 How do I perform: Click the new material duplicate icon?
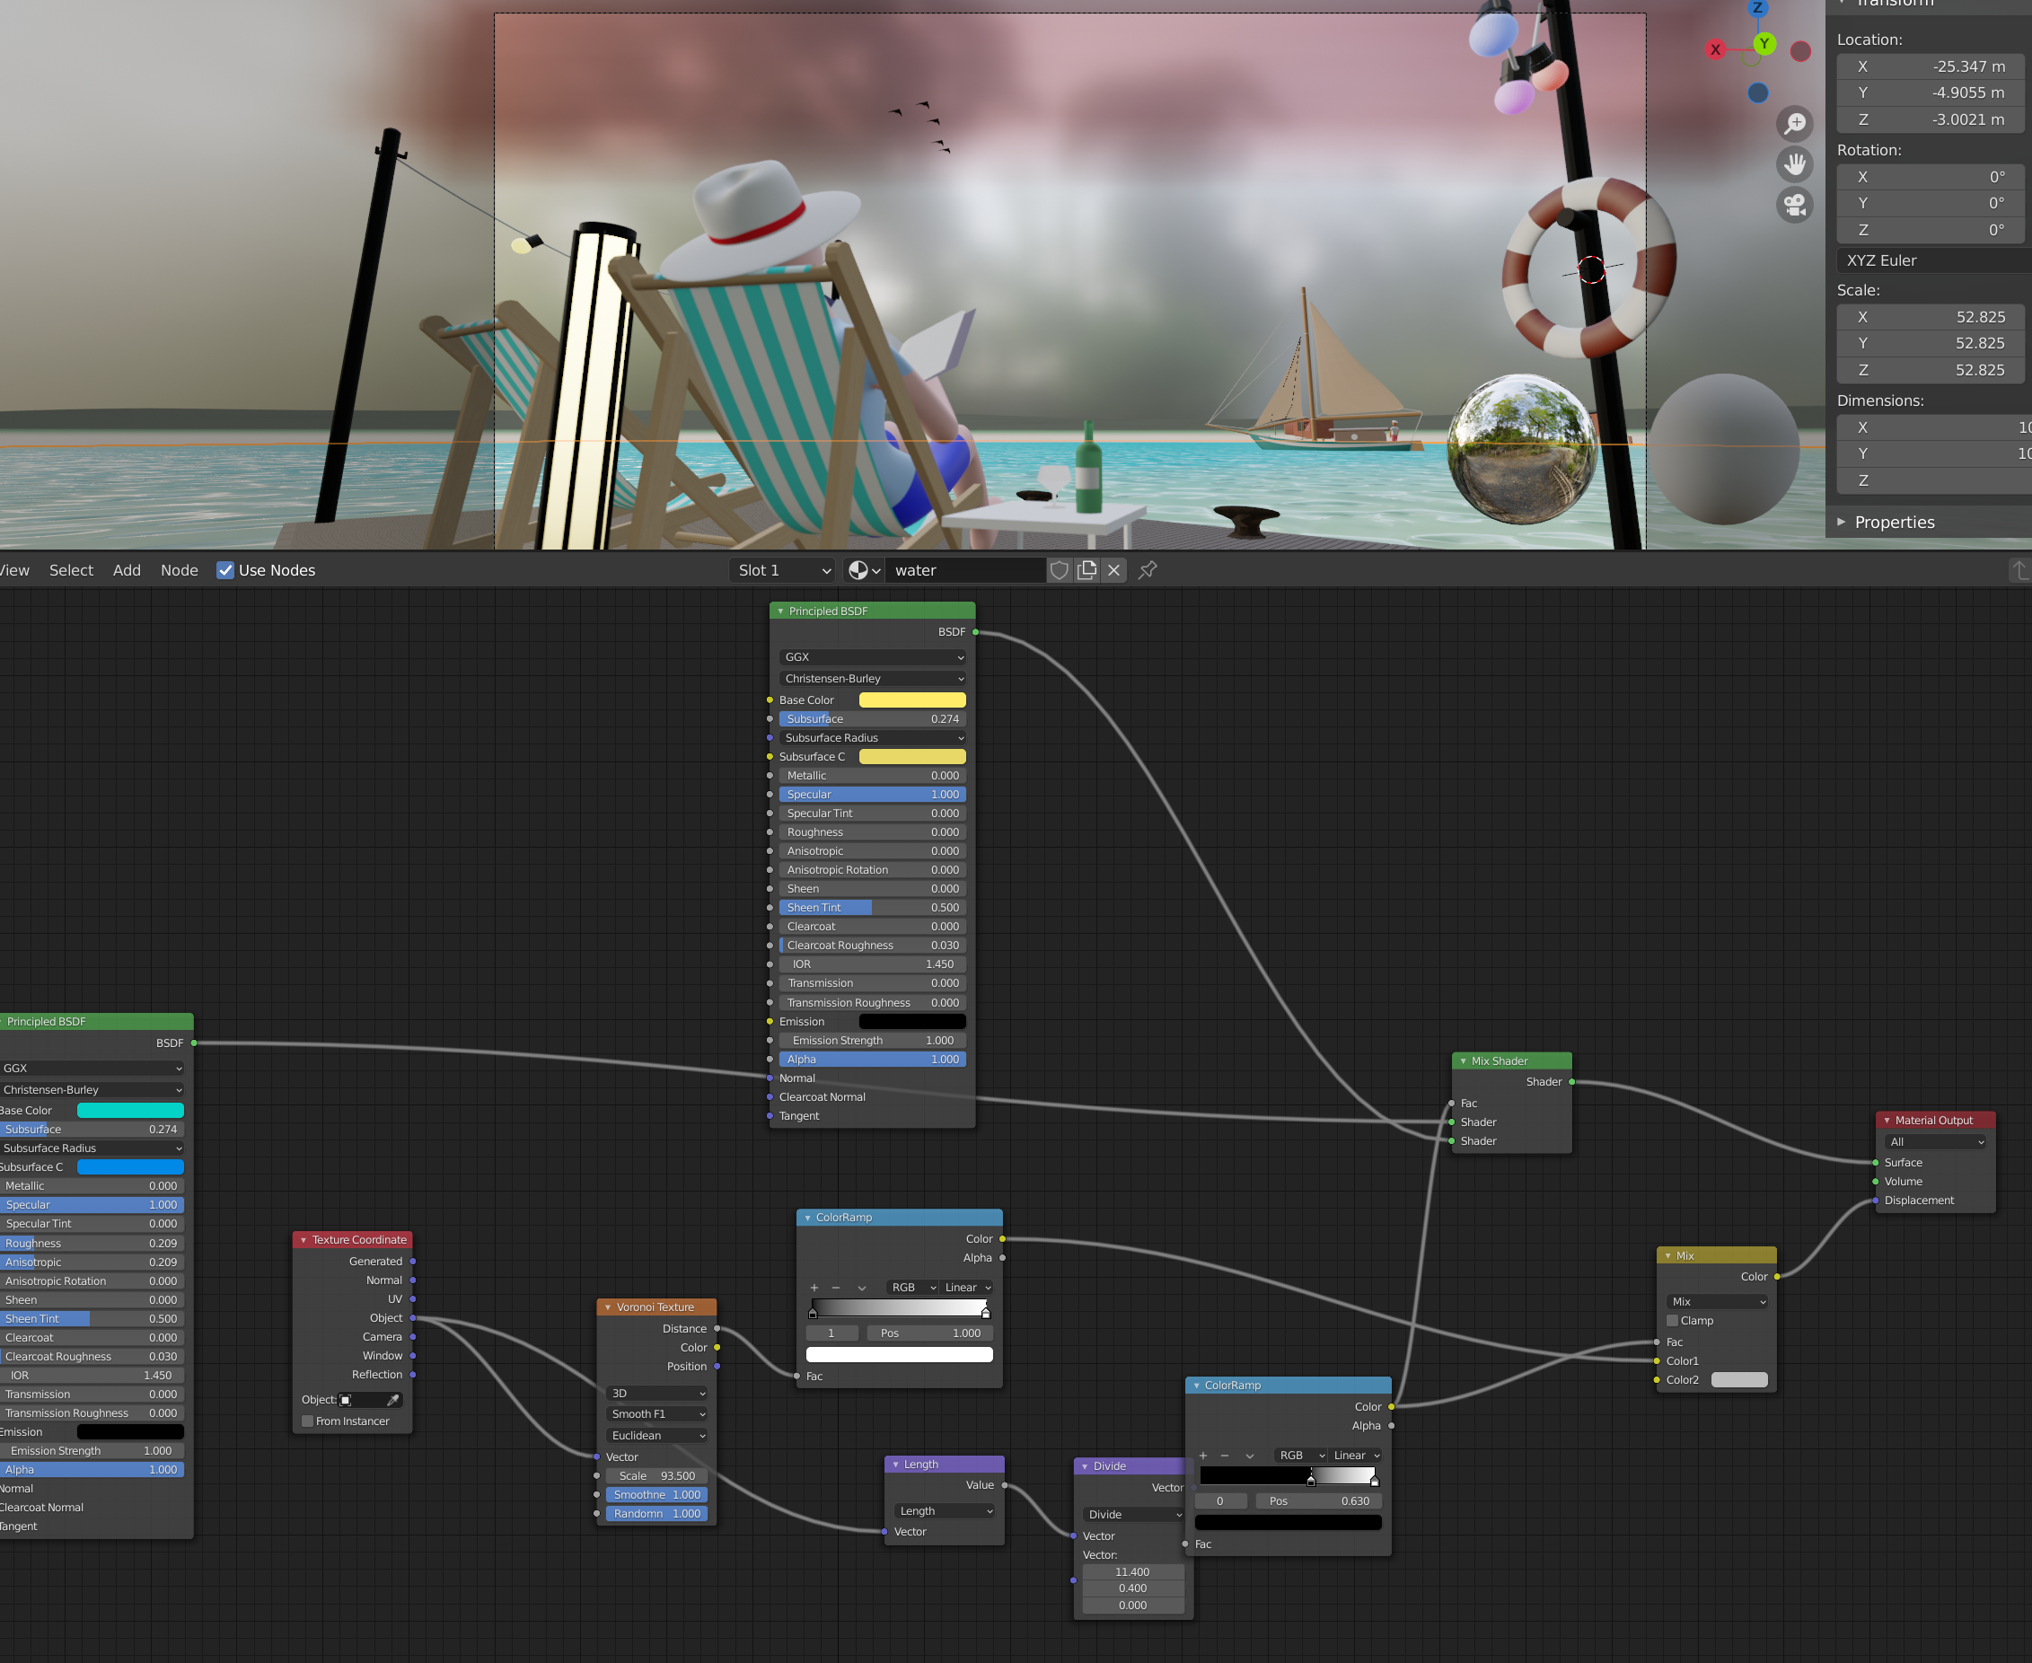coord(1086,571)
